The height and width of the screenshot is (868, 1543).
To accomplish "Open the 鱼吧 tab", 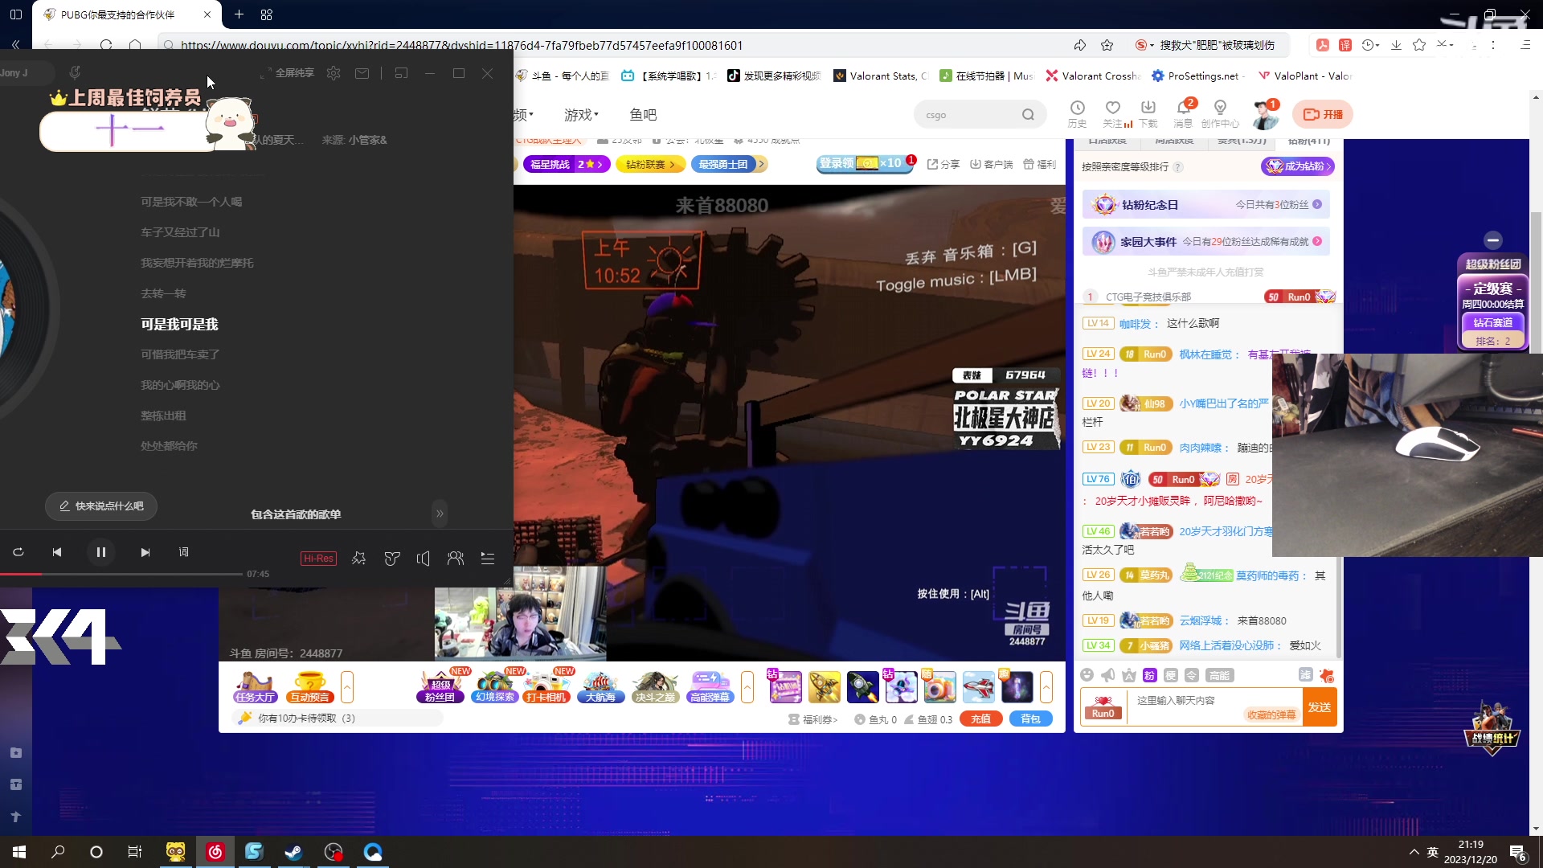I will [643, 115].
